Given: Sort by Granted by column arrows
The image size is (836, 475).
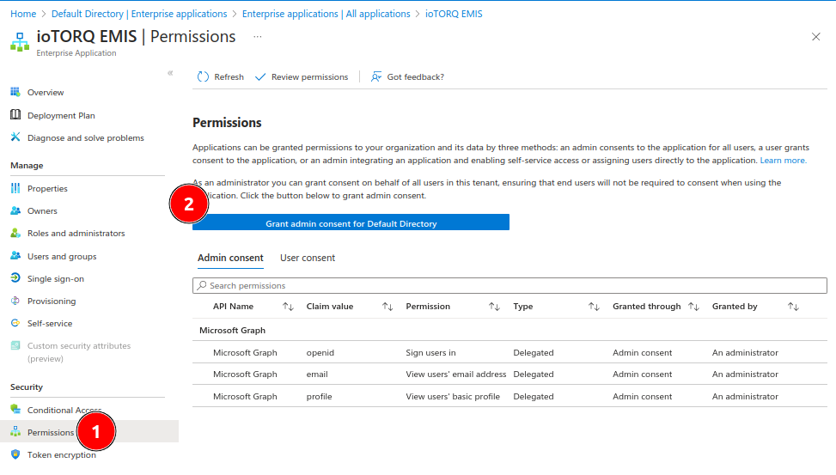Looking at the screenshot, I should tap(793, 307).
